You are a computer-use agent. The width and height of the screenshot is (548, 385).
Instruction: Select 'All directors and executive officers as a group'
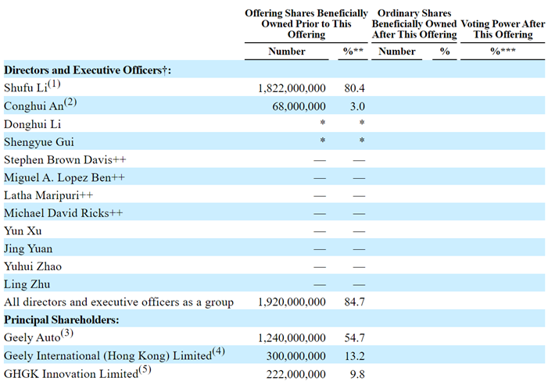point(119,302)
